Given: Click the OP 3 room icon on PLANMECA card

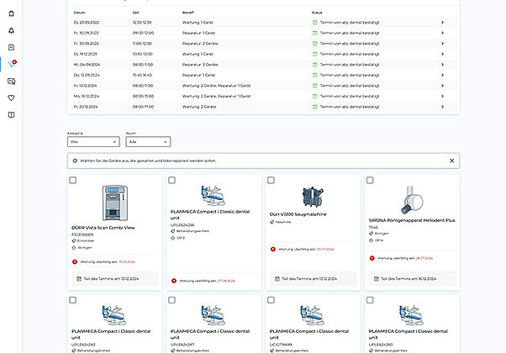Looking at the screenshot, I should [x=173, y=238].
